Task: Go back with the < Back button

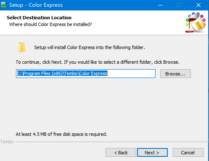Action: click(121, 152)
